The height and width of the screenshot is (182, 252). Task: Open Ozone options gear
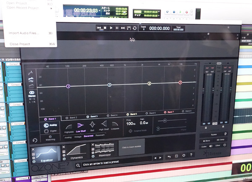point(184,156)
